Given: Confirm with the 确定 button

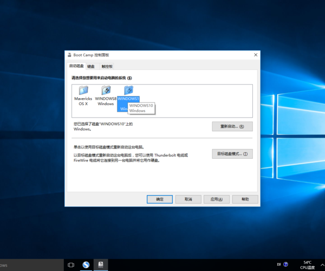Looking at the screenshot, I should pos(160,199).
